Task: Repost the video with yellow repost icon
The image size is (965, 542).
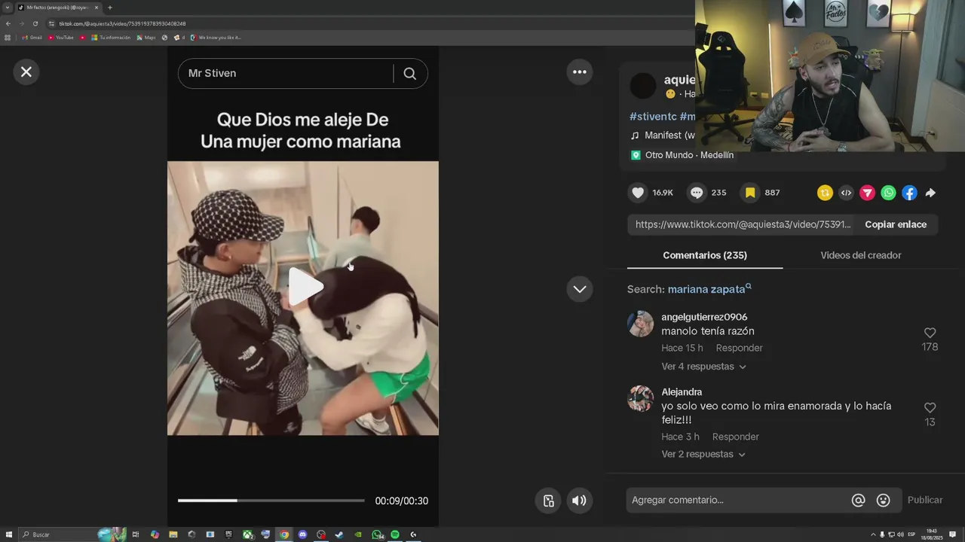Action: click(x=825, y=193)
